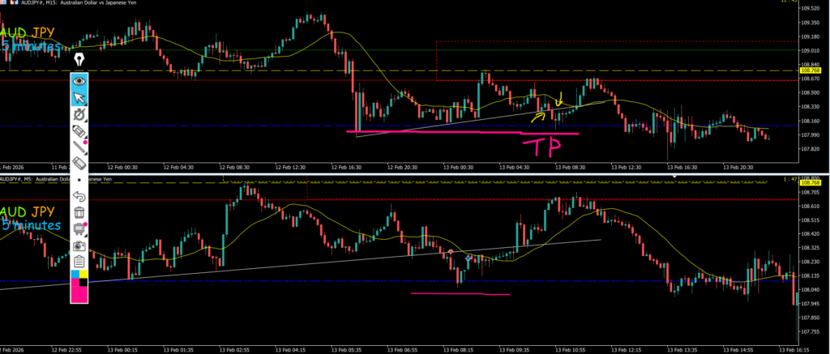Toggle annotation visibility with the eye icon
Image resolution: width=830 pixels, height=354 pixels.
pos(79,81)
